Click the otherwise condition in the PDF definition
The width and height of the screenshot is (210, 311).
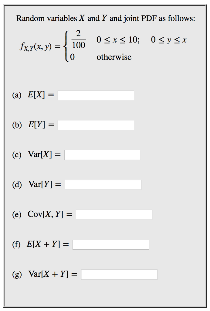pos(114,57)
